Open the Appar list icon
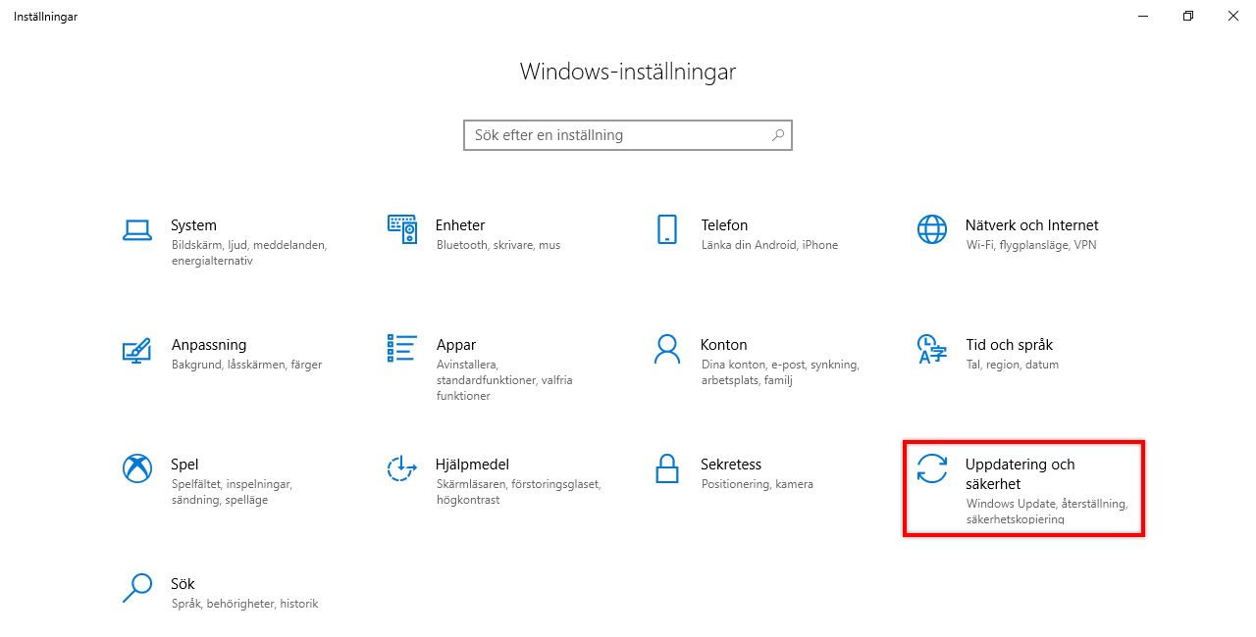1256x637 pixels. tap(402, 348)
